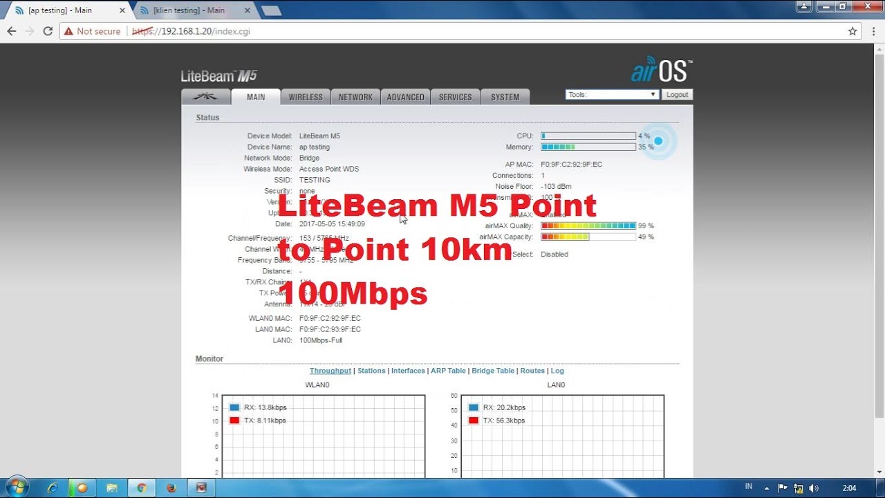Show the Throughput monitor
The width and height of the screenshot is (885, 498).
[x=330, y=371]
